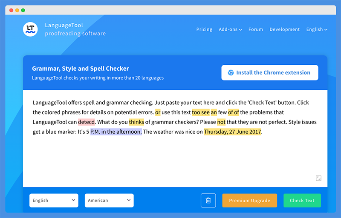341x218 pixels.
Task: Click the highlighted lowercase 'or'
Action: [158, 112]
